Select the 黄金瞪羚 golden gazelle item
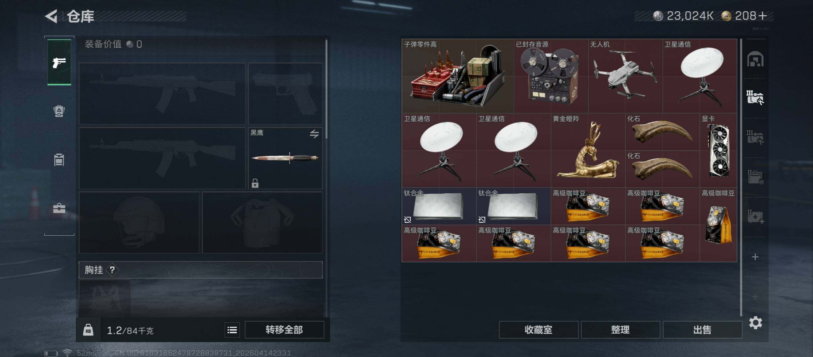This screenshot has width=813, height=357. click(588, 150)
